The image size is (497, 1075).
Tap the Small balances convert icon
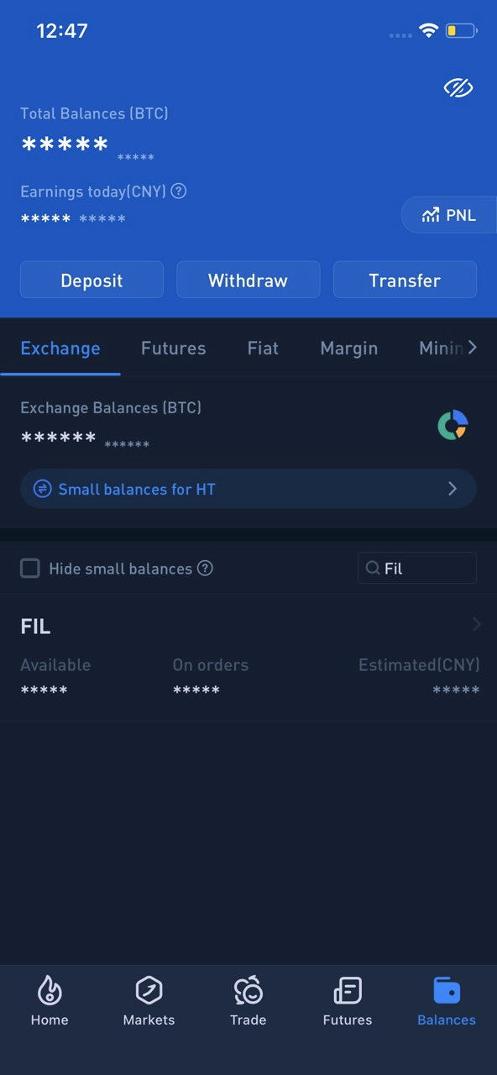click(42, 489)
